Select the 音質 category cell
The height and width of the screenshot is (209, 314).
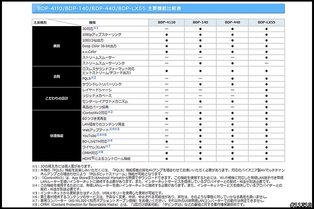pos(57,77)
